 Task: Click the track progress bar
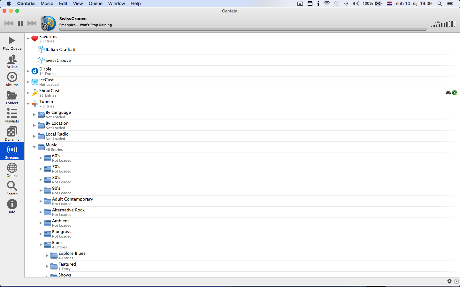click(243, 29)
